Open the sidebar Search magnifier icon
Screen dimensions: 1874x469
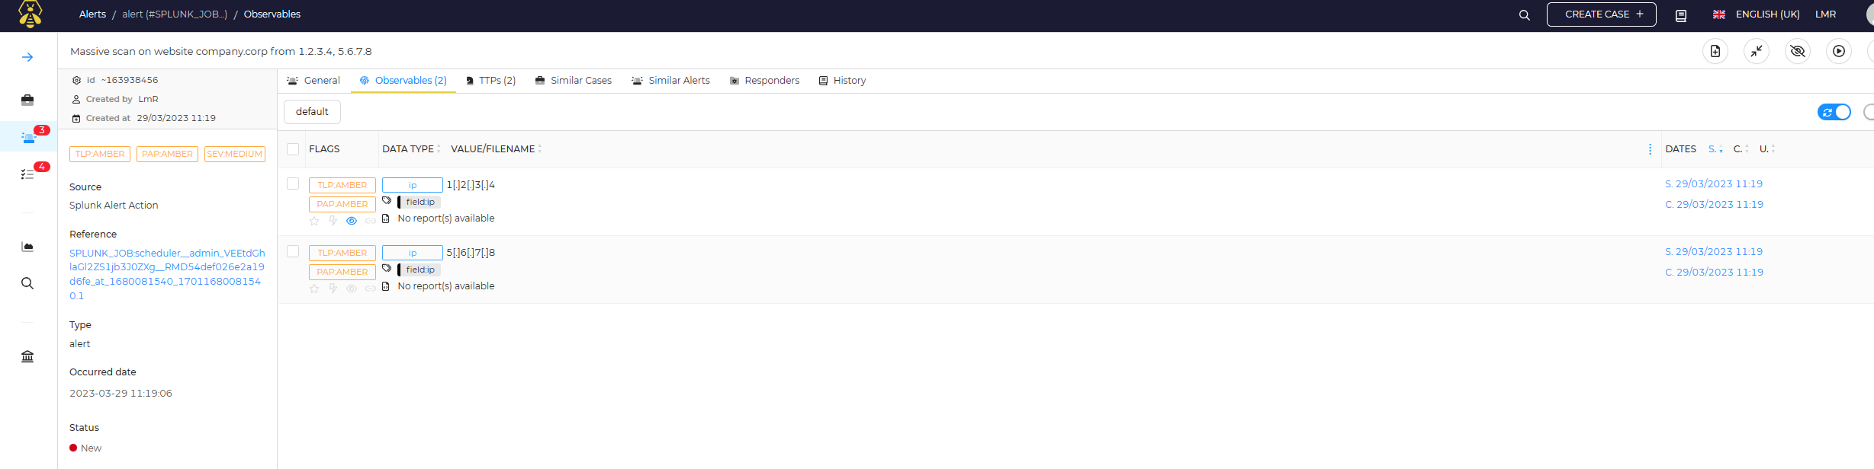click(27, 283)
